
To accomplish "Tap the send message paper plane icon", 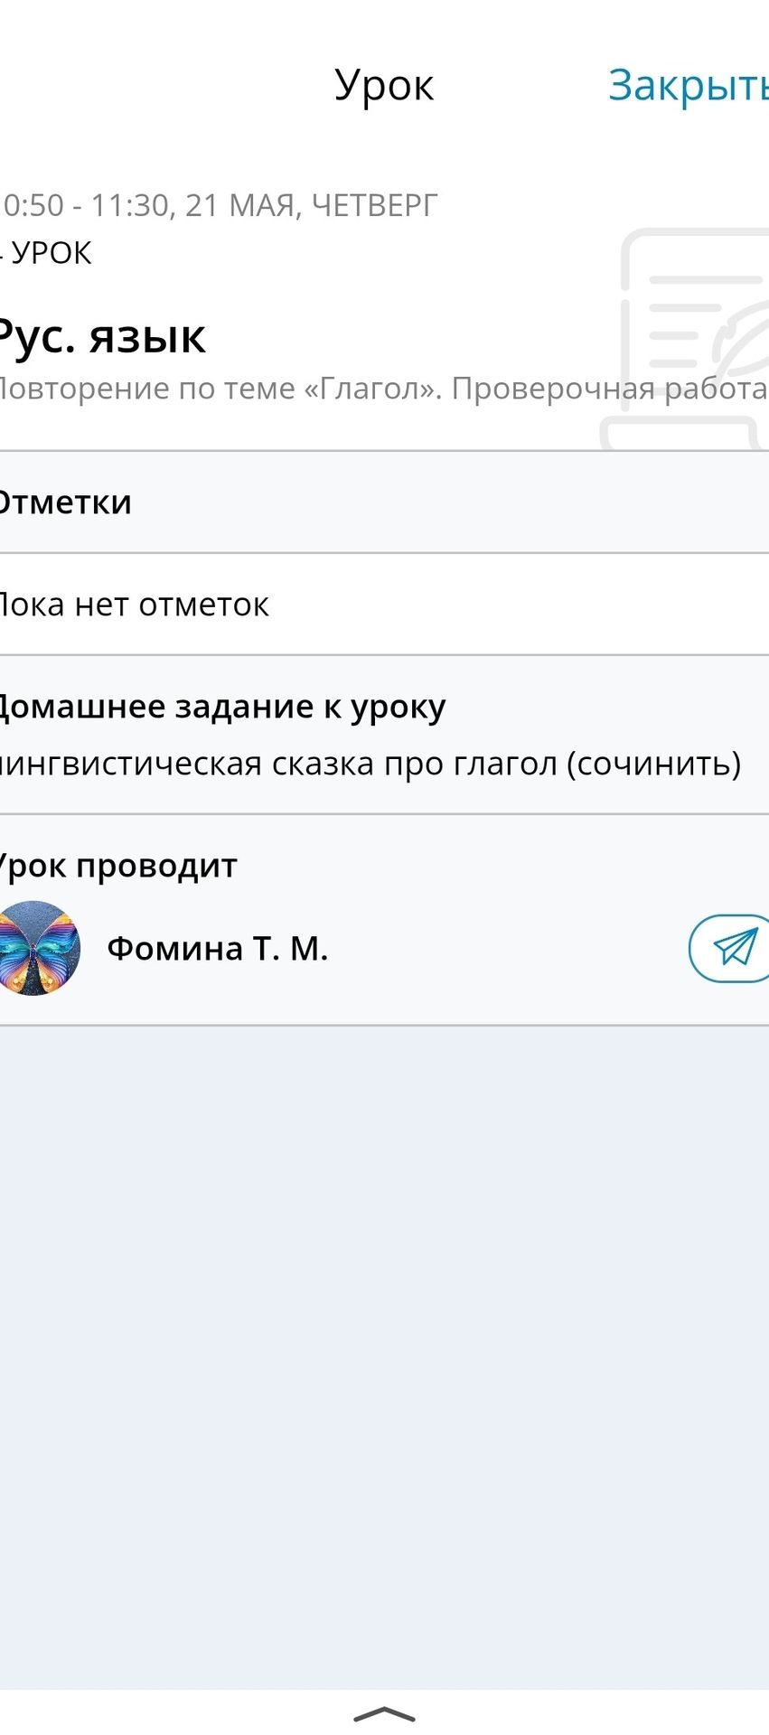I will click(x=730, y=948).
